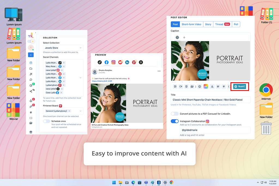This screenshot has height=186, width=279.
Task: Open the Pinterest Board dropdown chevron
Action: tap(80, 111)
